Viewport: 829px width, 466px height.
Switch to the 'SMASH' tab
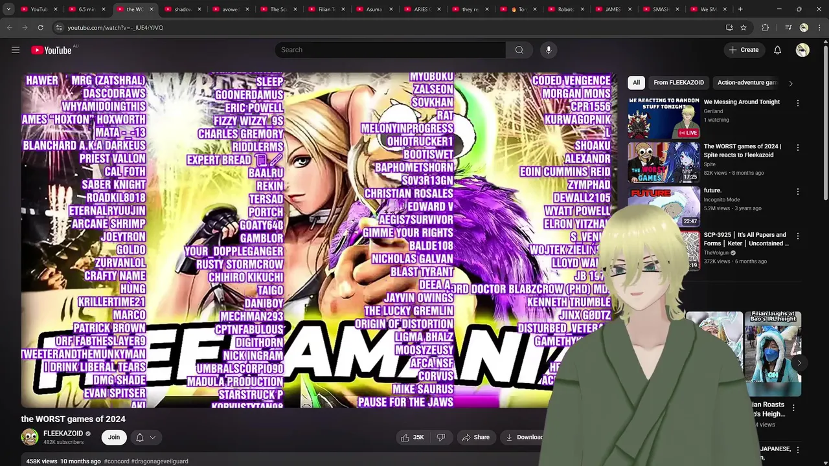661,9
